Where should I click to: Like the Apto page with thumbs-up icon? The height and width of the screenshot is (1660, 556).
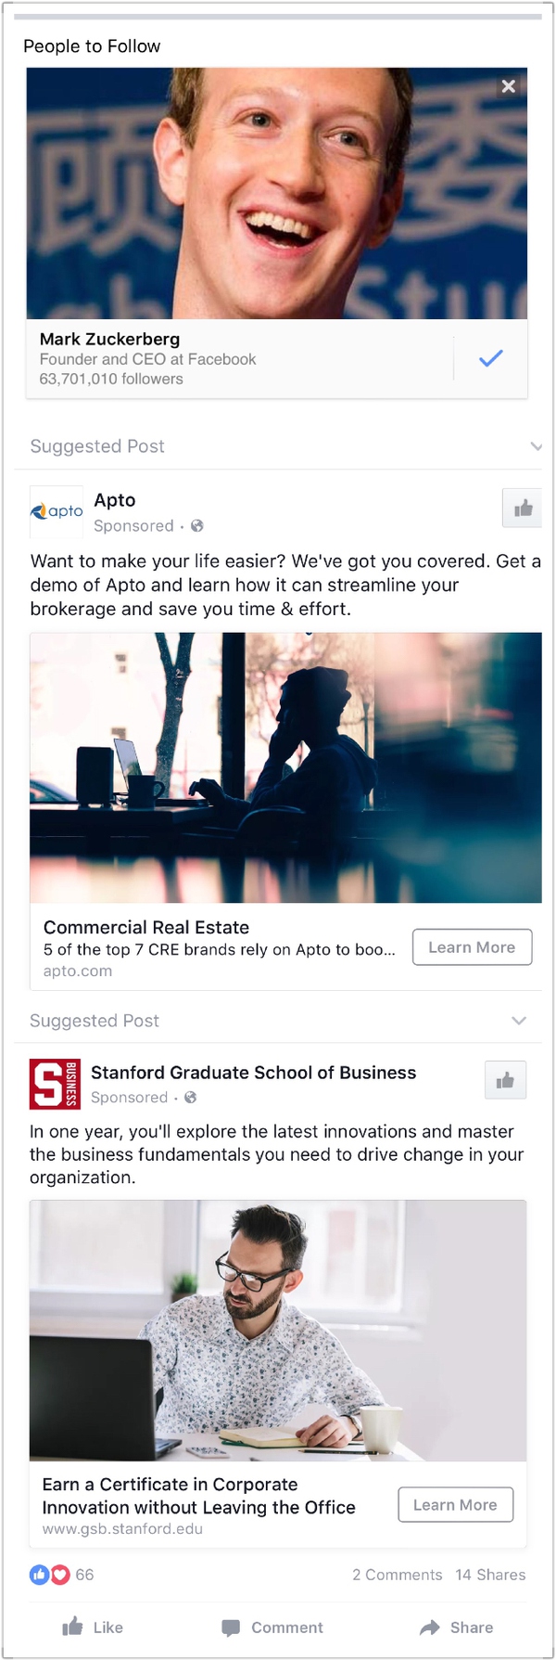(523, 508)
